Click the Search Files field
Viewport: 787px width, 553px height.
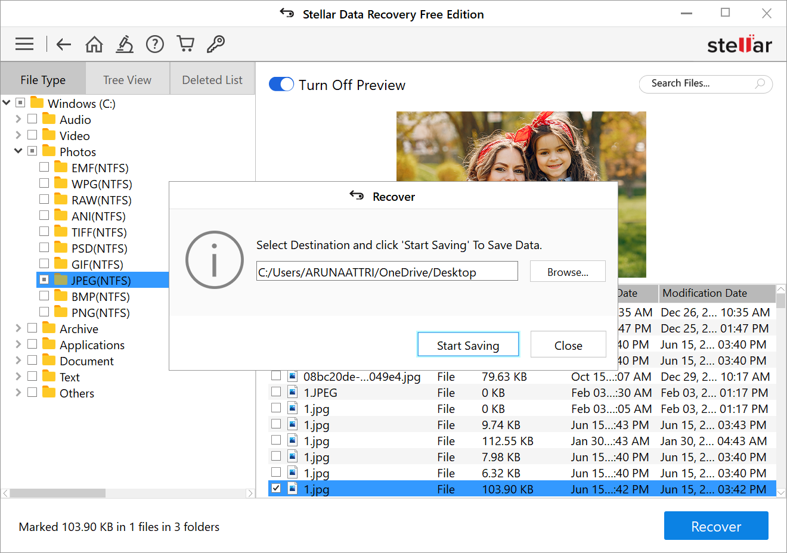click(705, 83)
